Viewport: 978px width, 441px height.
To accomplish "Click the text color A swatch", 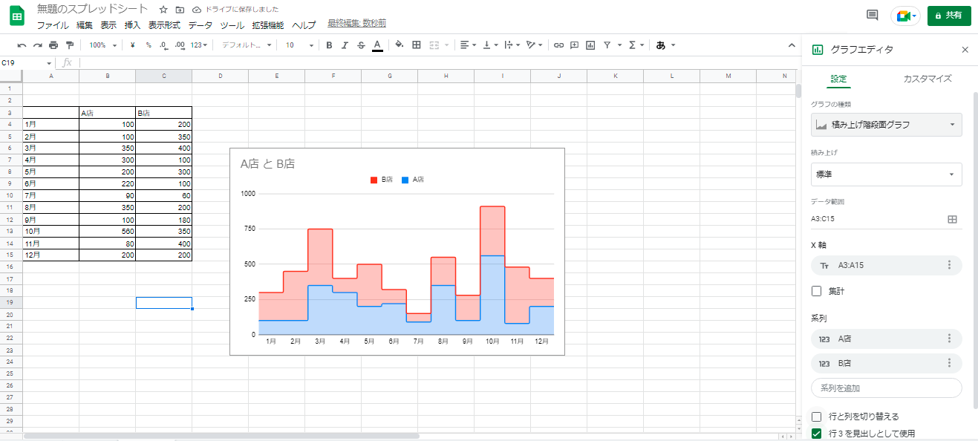I will (x=377, y=45).
